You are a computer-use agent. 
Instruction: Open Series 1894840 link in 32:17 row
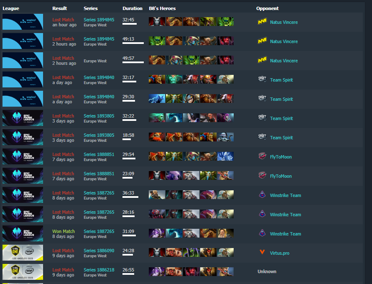(x=99, y=77)
